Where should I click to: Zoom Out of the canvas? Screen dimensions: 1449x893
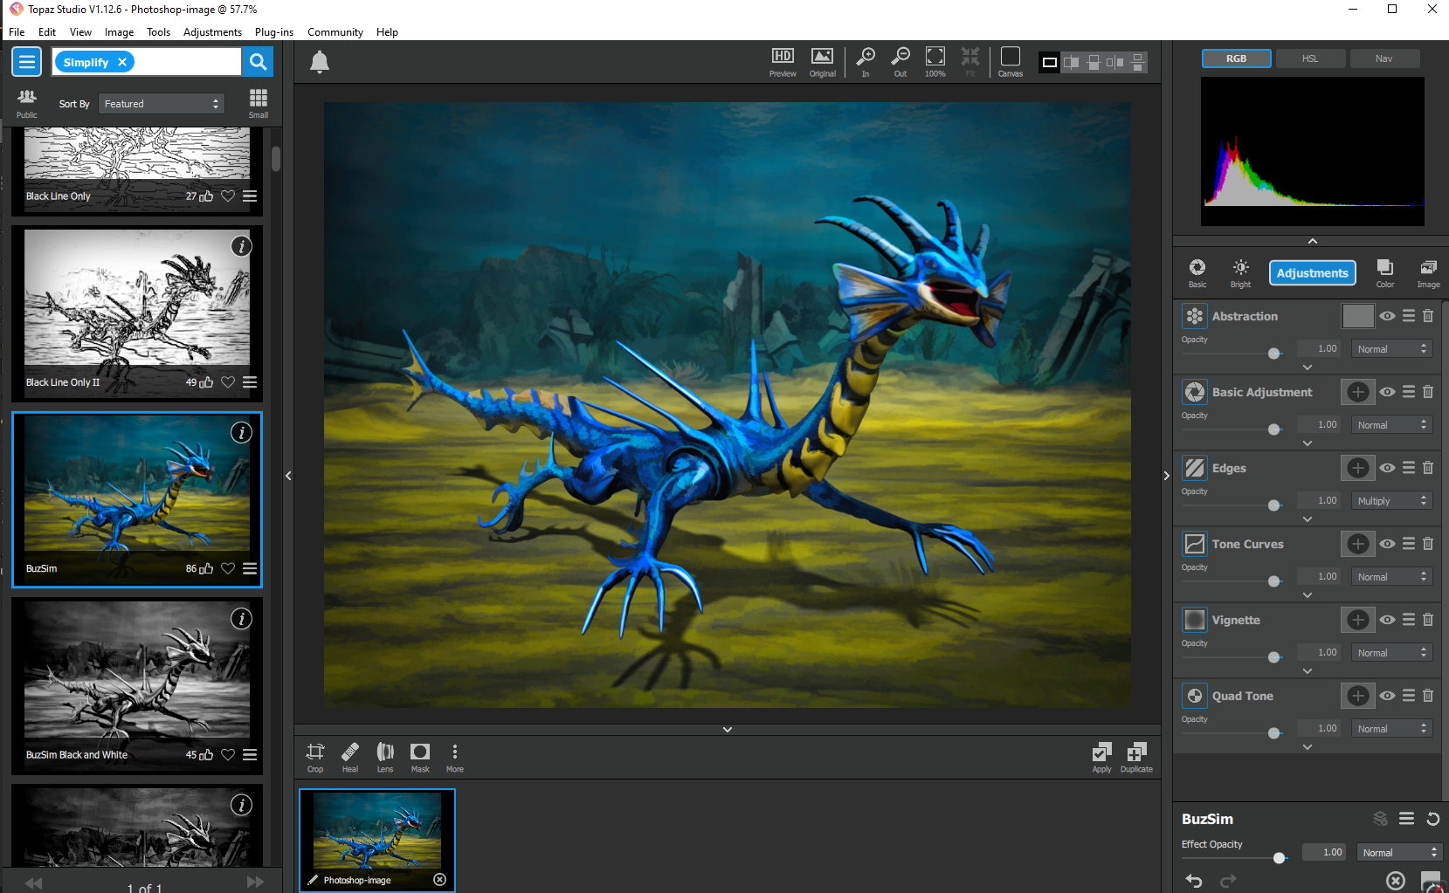[x=900, y=62]
